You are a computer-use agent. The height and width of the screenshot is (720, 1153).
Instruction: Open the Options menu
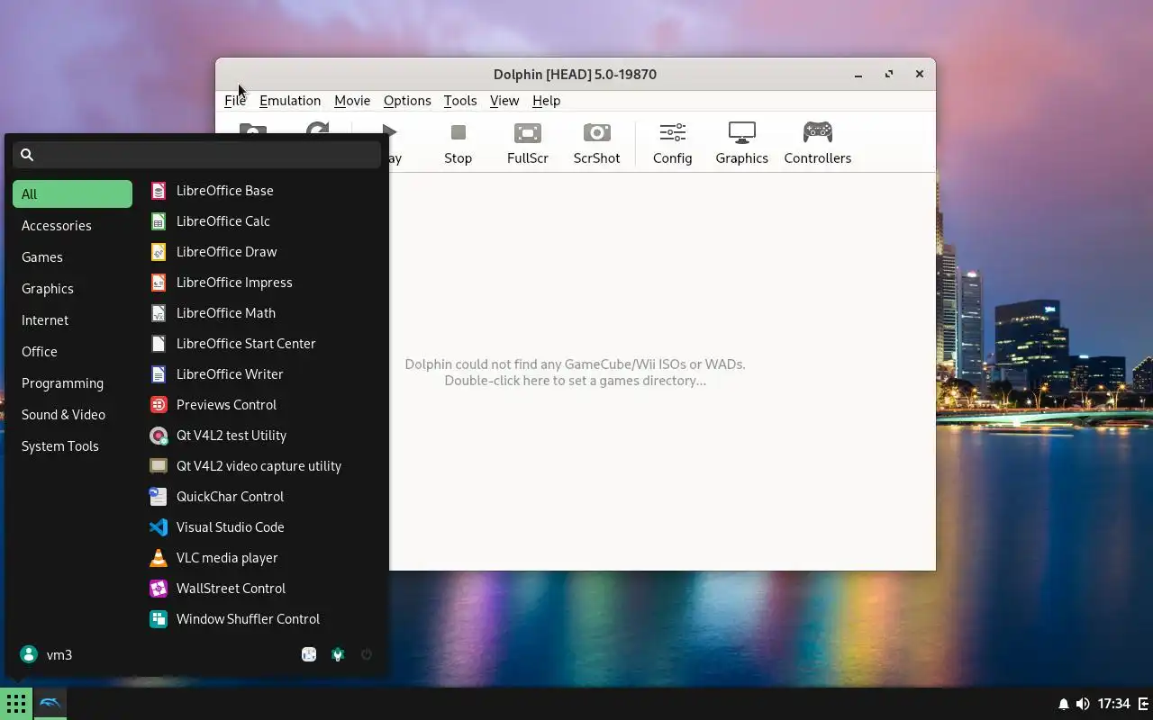(407, 101)
